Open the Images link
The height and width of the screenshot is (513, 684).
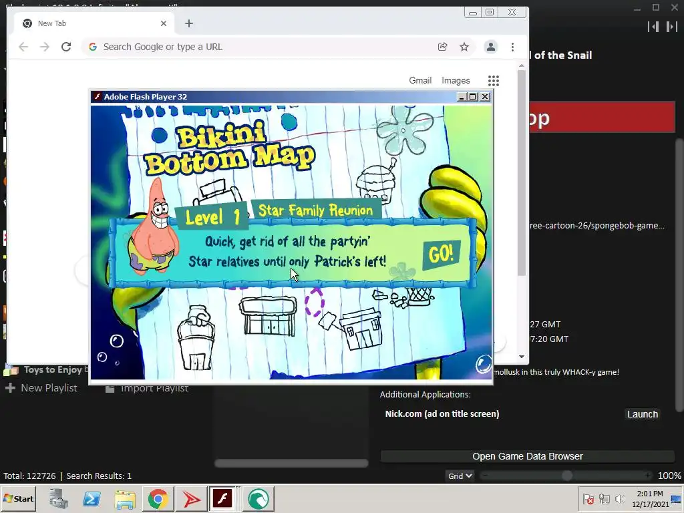click(x=456, y=80)
